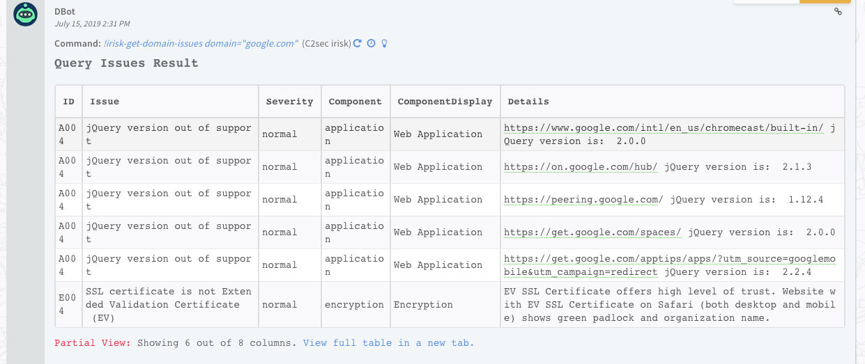Viewport: 865px width, 364px height.
Task: Select the Issue column header
Action: click(x=105, y=102)
